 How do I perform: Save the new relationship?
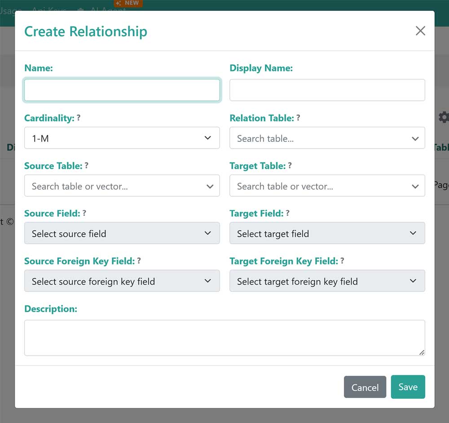pyautogui.click(x=408, y=387)
